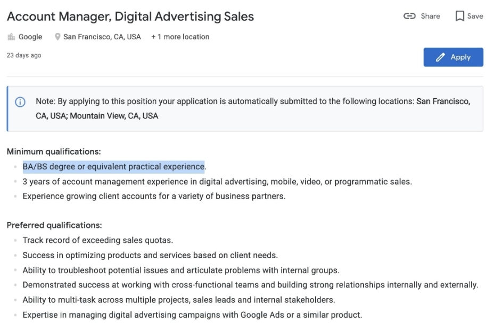486x323 pixels.
Task: Click 'Mountain View, CA, USA' in the note
Action: pyautogui.click(x=114, y=116)
